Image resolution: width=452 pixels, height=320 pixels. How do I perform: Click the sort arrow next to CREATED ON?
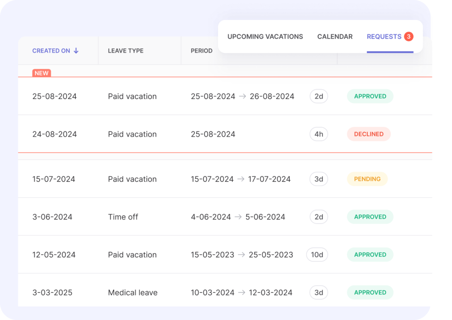pyautogui.click(x=76, y=51)
